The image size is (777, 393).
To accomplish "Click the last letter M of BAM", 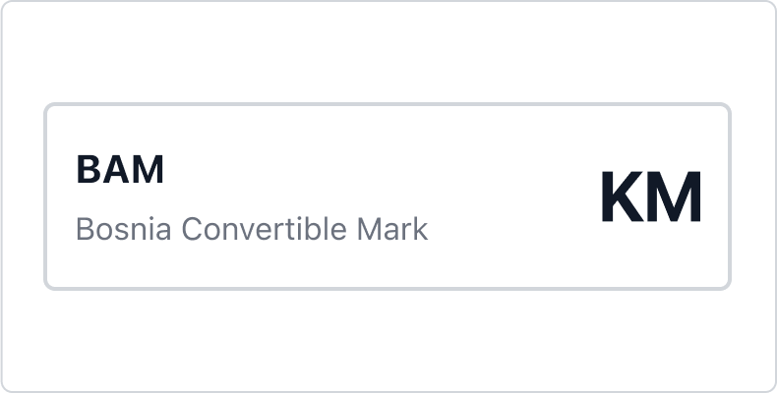I will click(x=149, y=171).
